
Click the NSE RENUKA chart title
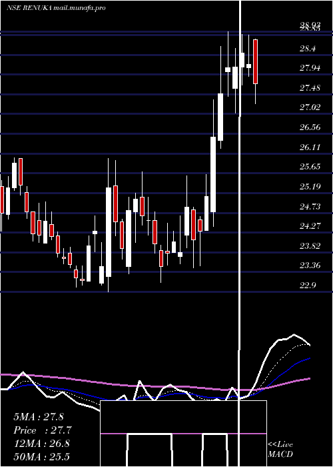point(56,8)
